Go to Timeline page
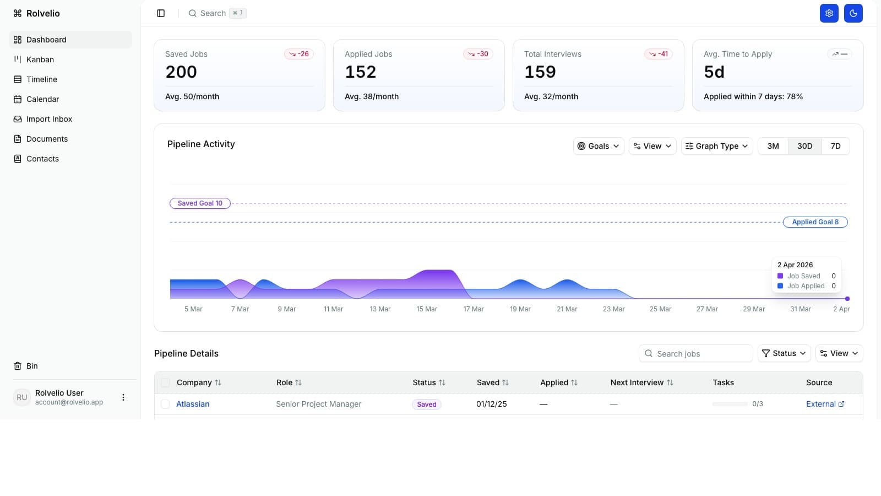 click(70, 79)
